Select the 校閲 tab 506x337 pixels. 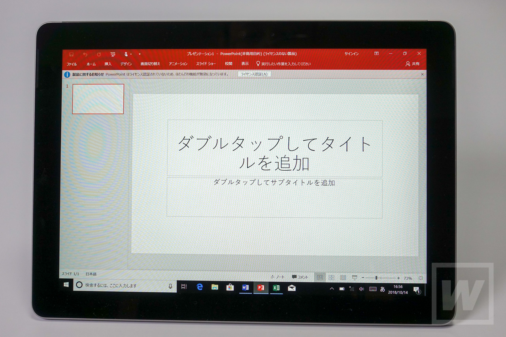228,64
